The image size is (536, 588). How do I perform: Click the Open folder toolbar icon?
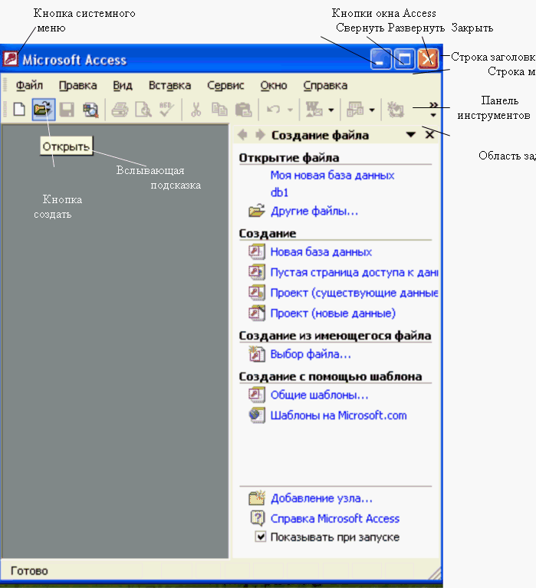(44, 110)
